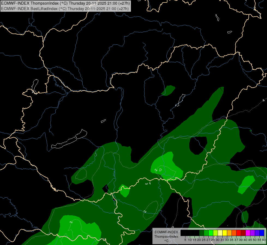Select the red 37-39 legend swatch
The width and height of the screenshot is (267, 245).
tap(239, 233)
